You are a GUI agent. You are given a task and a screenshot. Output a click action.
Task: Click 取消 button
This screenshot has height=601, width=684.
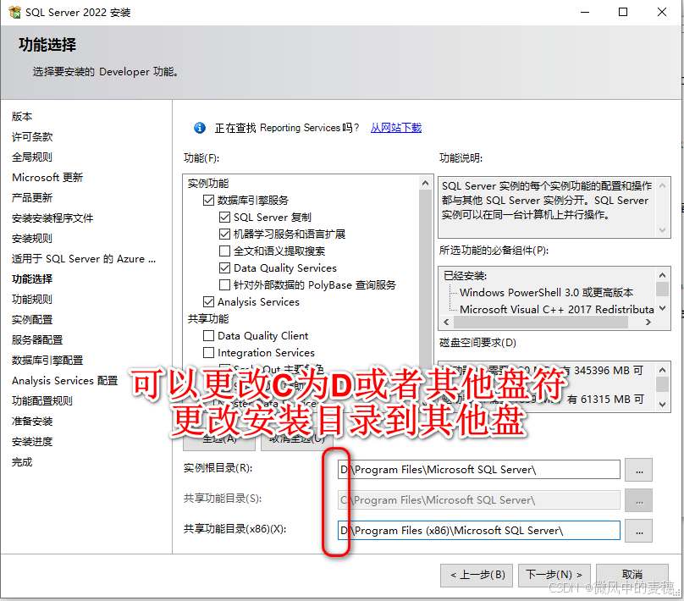click(x=632, y=575)
